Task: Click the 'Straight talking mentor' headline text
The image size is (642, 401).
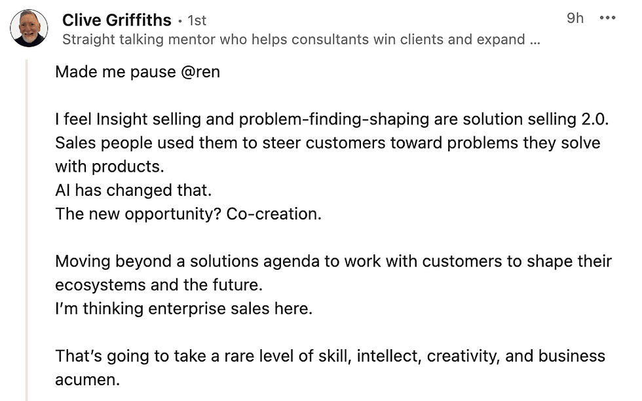Action: 301,39
